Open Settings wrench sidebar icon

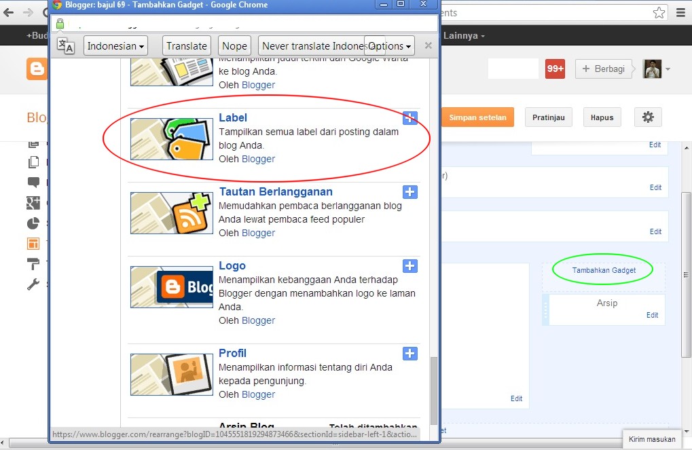click(33, 284)
